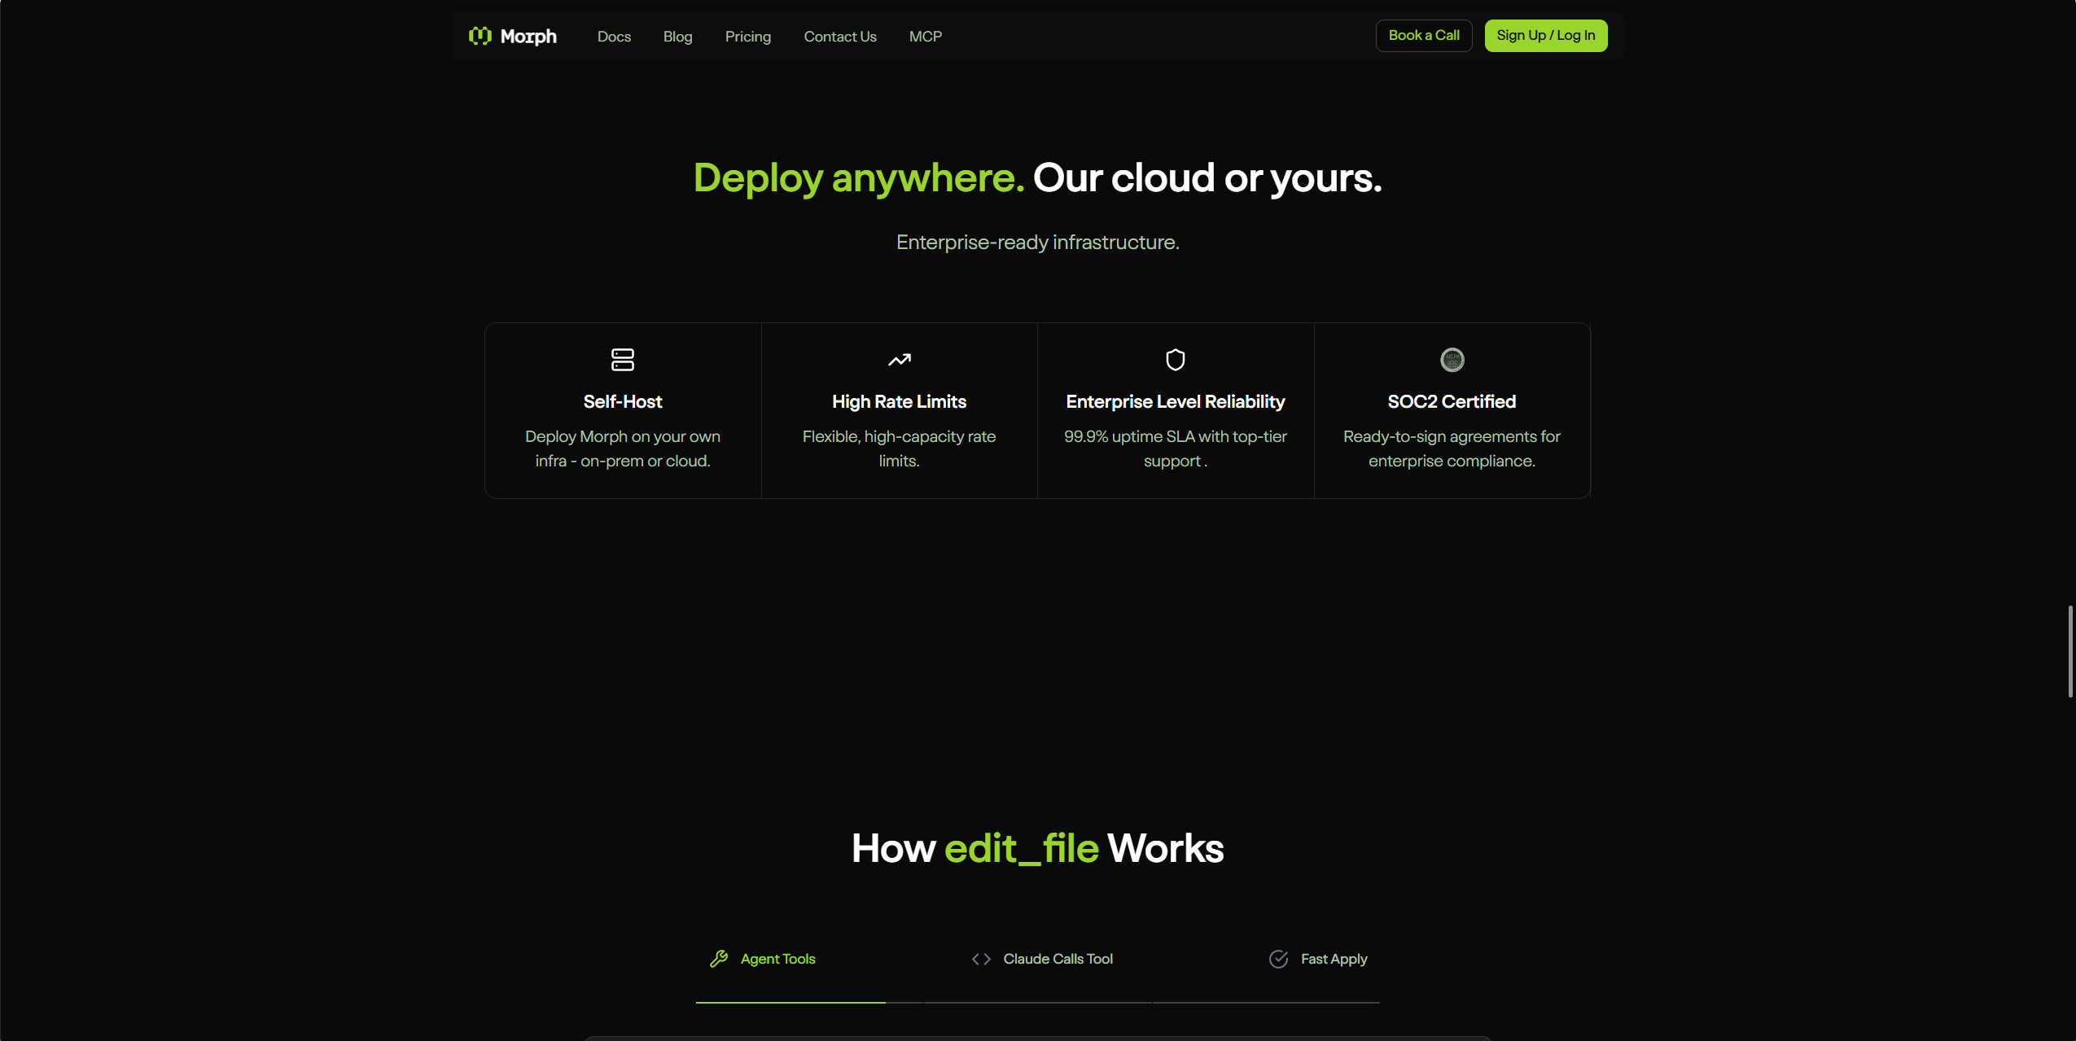Go to the Pricing page
Viewport: 2076px width, 1041px height.
(748, 37)
